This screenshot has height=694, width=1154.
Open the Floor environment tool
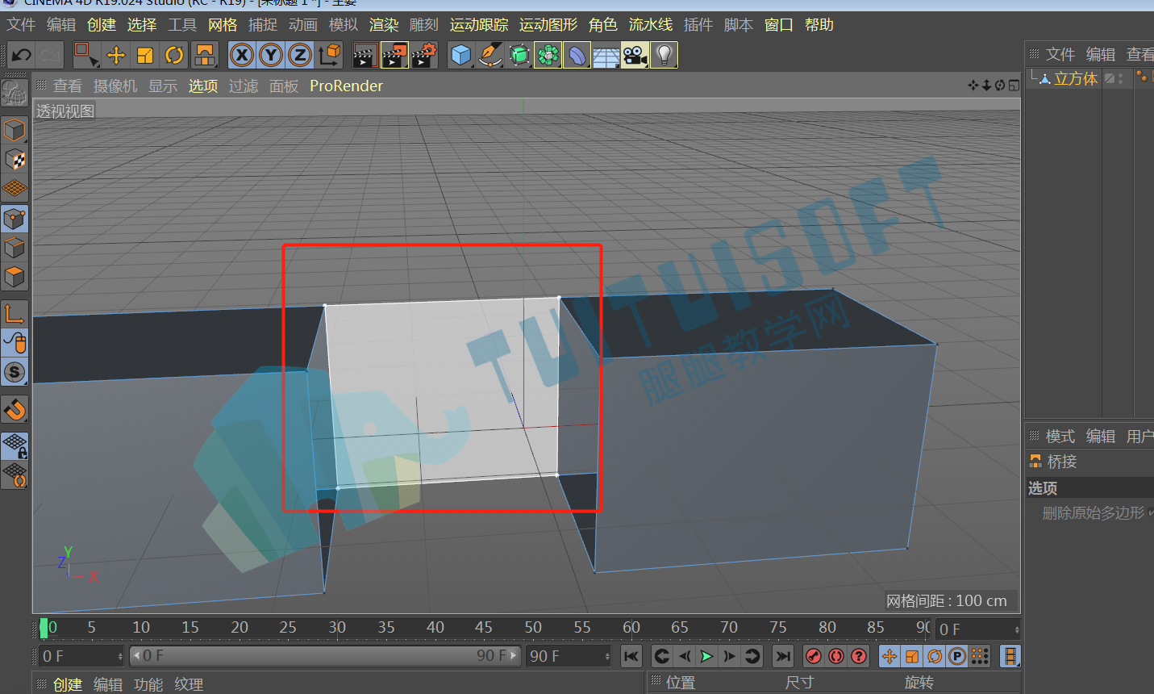606,55
